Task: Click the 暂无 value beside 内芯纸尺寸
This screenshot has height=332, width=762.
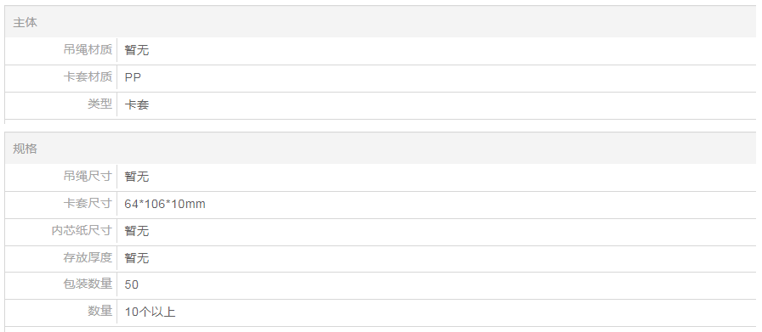Action: pyautogui.click(x=137, y=231)
